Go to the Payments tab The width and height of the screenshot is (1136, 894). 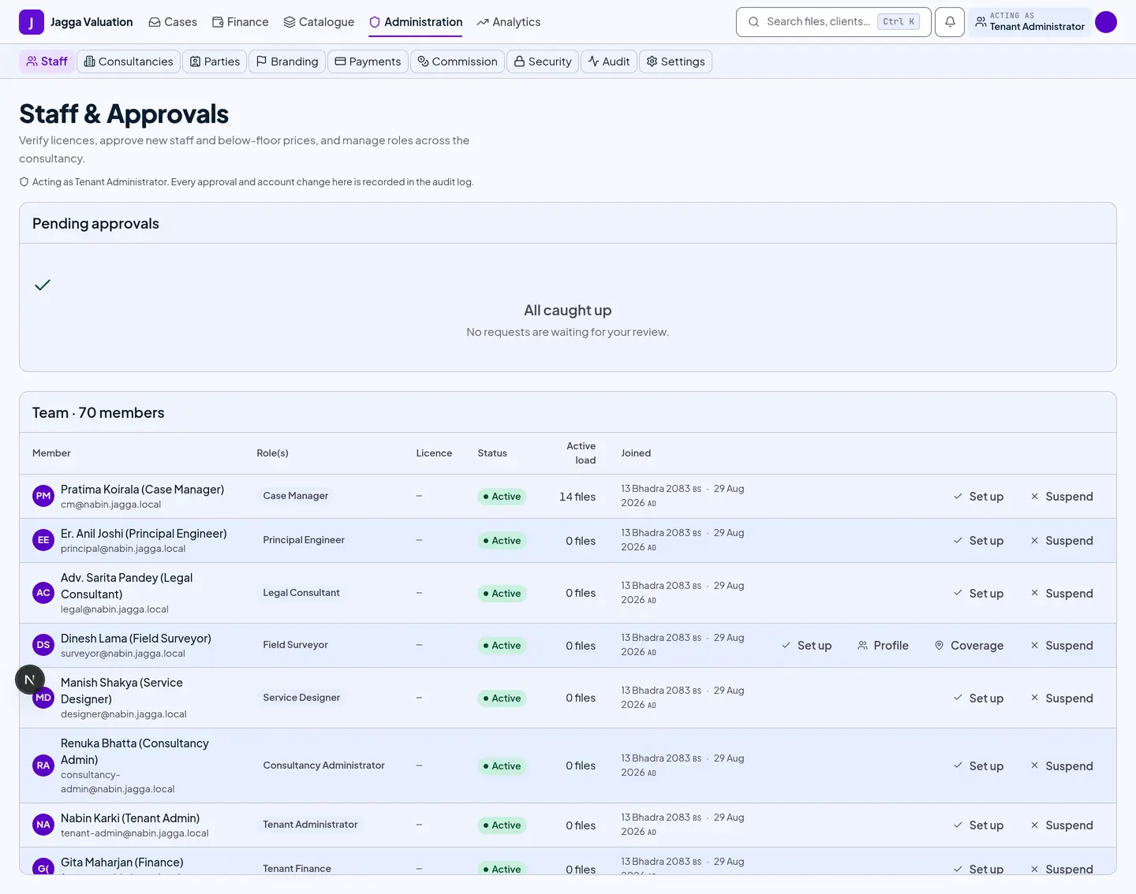point(368,61)
